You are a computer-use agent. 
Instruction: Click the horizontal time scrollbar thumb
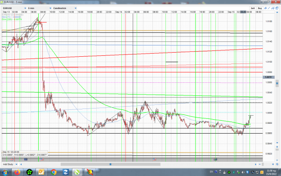111,164
